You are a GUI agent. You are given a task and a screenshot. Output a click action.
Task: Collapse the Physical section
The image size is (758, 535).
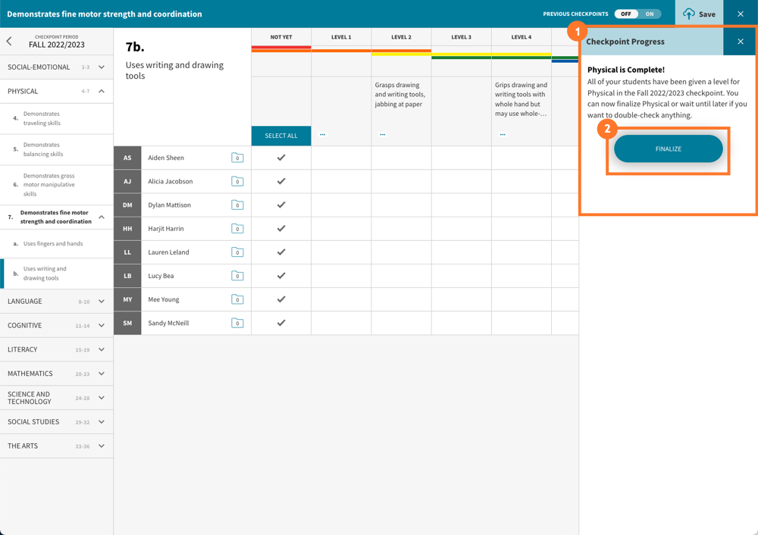(x=102, y=92)
